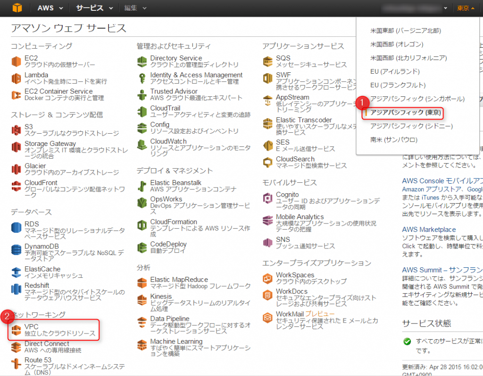This screenshot has width=483, height=376.
Task: Open the Kinesis icon
Action: coord(142,300)
